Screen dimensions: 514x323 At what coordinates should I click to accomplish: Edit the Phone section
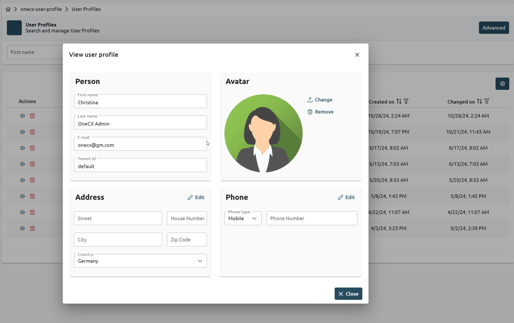click(x=346, y=197)
